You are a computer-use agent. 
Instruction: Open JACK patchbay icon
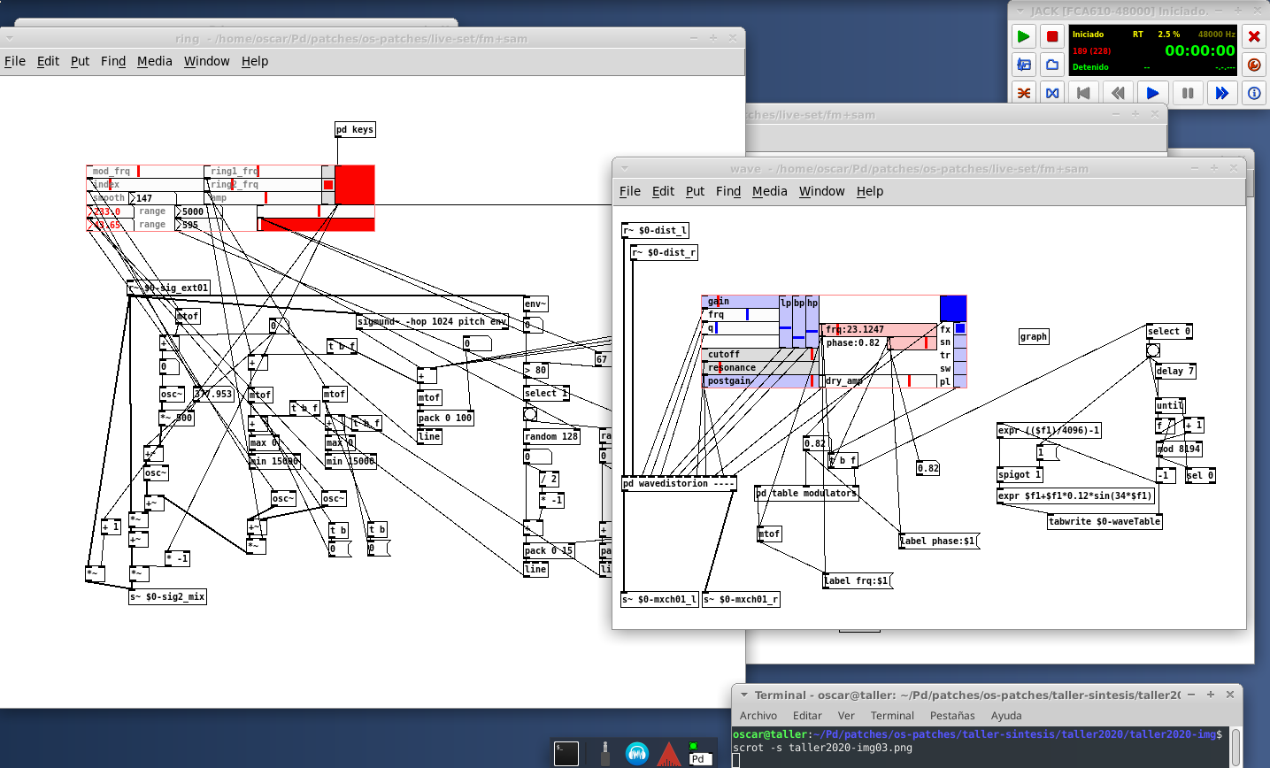pos(1052,93)
